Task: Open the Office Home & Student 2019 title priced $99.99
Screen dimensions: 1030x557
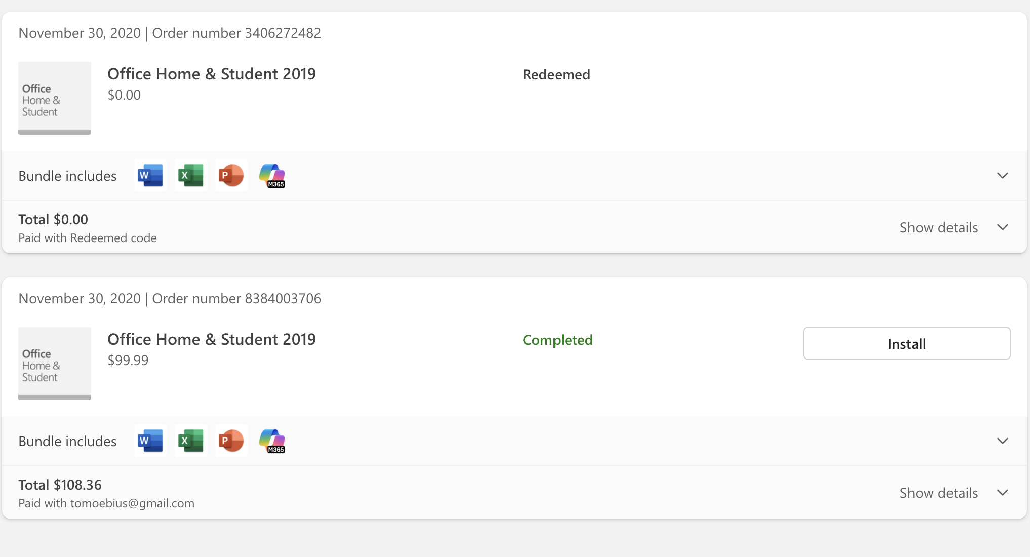Action: click(212, 339)
